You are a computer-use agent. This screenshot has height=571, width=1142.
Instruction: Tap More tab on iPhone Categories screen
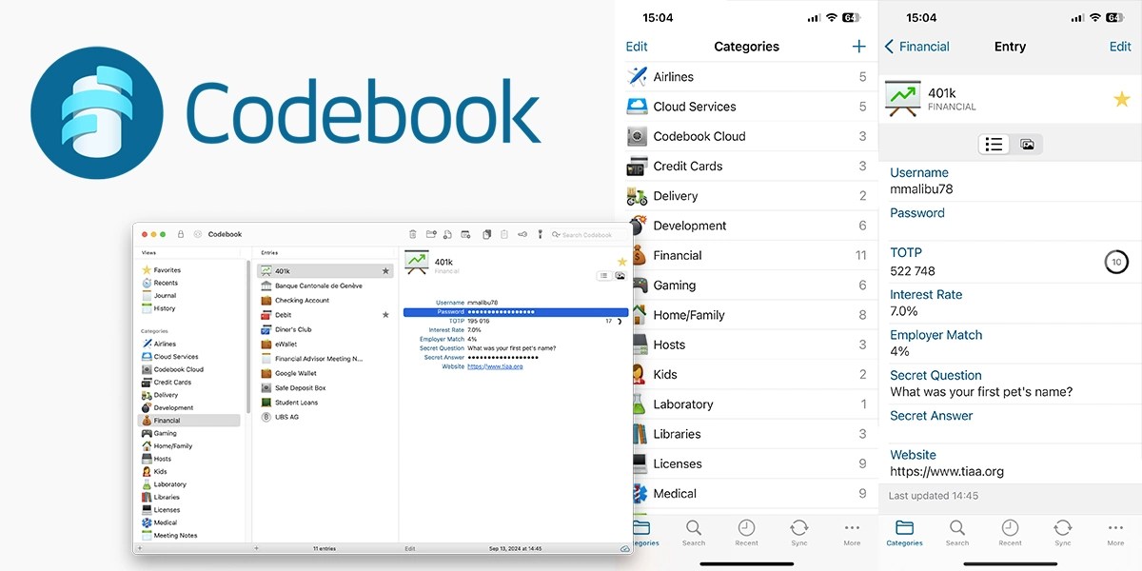(x=852, y=533)
